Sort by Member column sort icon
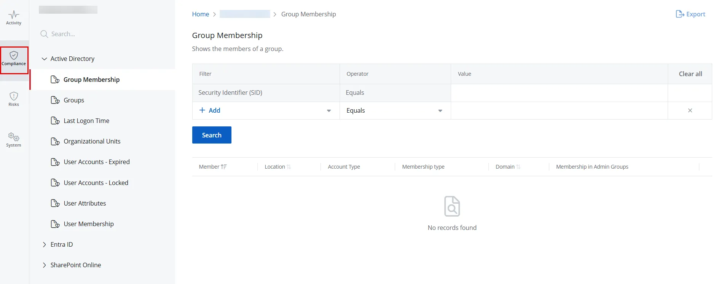Image resolution: width=721 pixels, height=284 pixels. 224,167
